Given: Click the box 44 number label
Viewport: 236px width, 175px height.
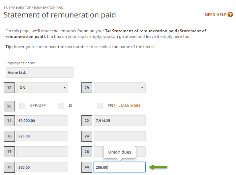Looking at the screenshot, I should tap(87, 167).
